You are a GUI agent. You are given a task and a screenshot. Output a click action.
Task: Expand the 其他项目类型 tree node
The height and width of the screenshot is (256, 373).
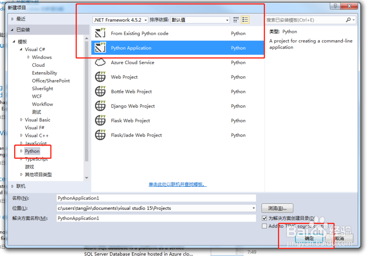click(x=21, y=174)
